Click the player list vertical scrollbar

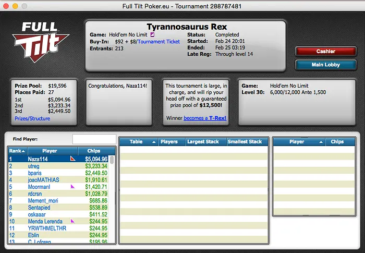[x=112, y=198]
